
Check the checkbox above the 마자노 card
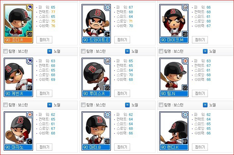point(5,105)
